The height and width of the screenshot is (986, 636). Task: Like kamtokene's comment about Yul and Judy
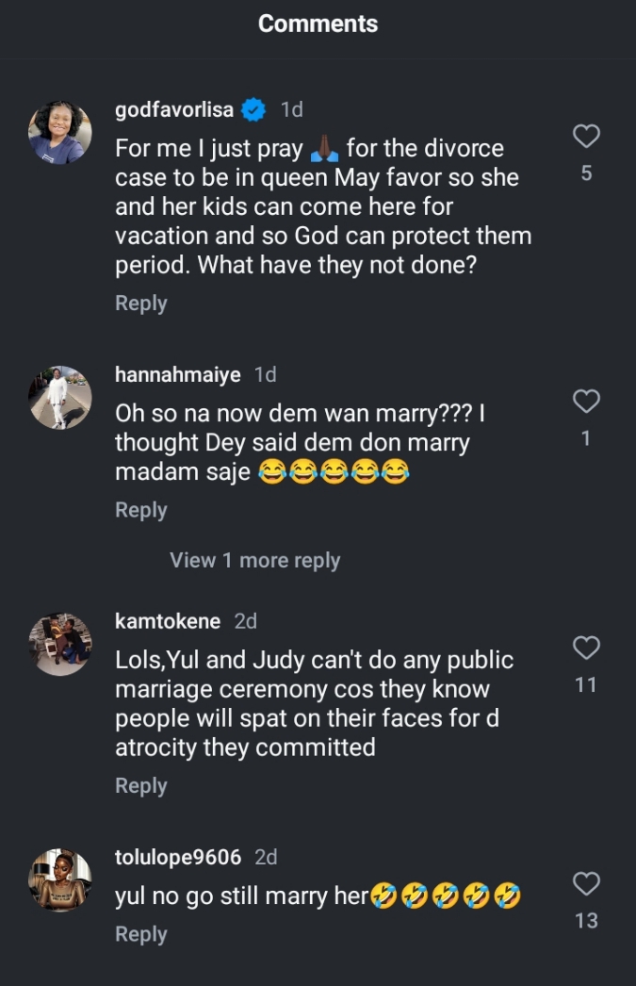tap(586, 648)
